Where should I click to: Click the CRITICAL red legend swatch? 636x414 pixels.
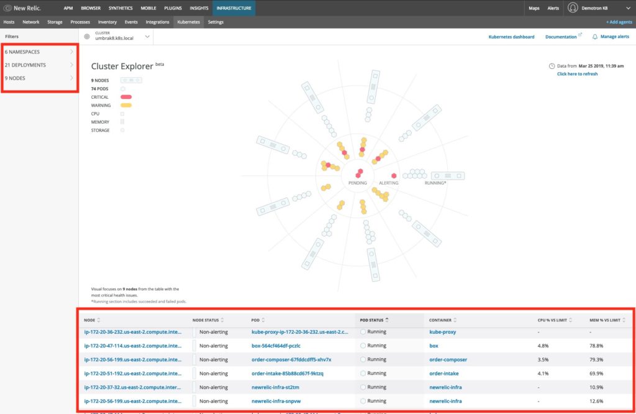pyautogui.click(x=126, y=97)
